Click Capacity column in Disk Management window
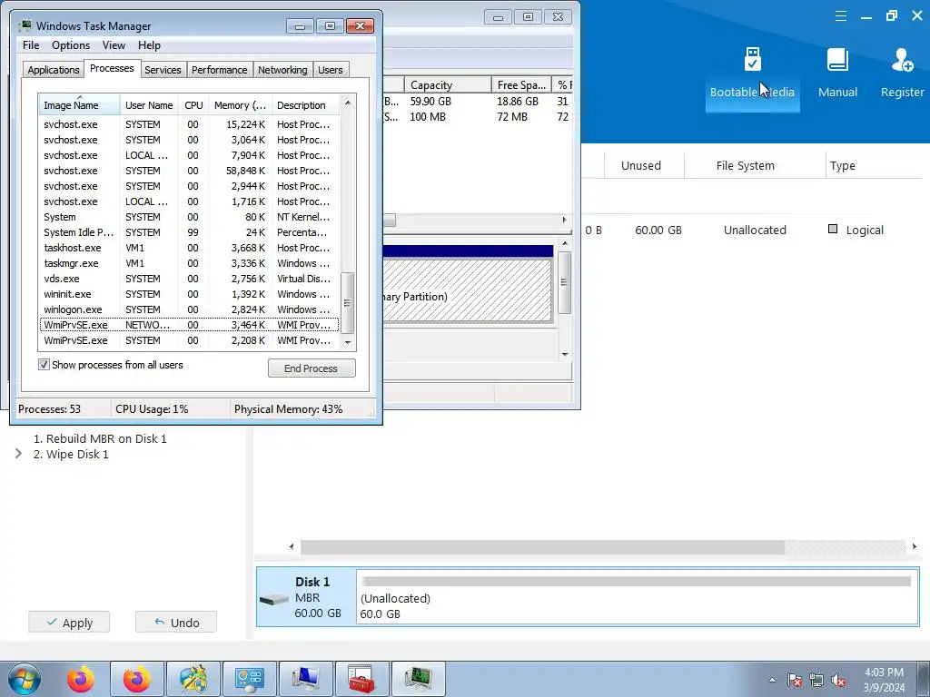 pos(448,84)
